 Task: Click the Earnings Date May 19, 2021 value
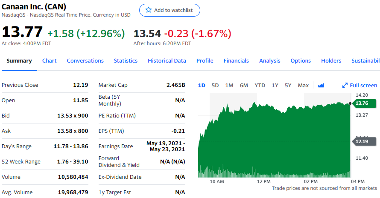tap(166, 146)
